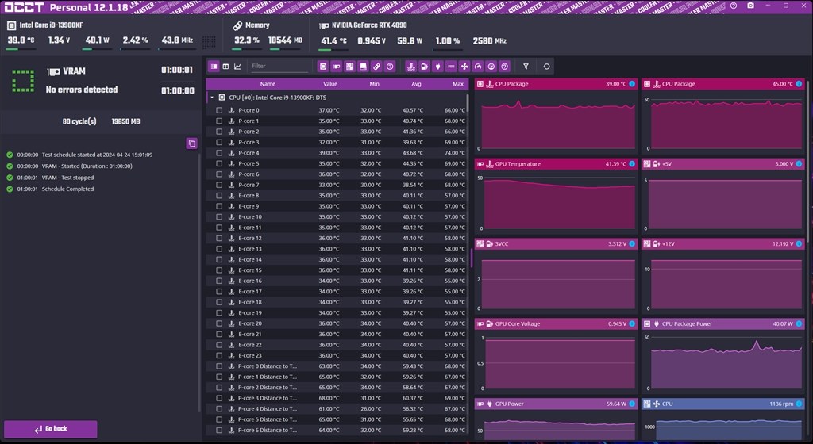Click the GPU Temperature graph header

point(555,164)
